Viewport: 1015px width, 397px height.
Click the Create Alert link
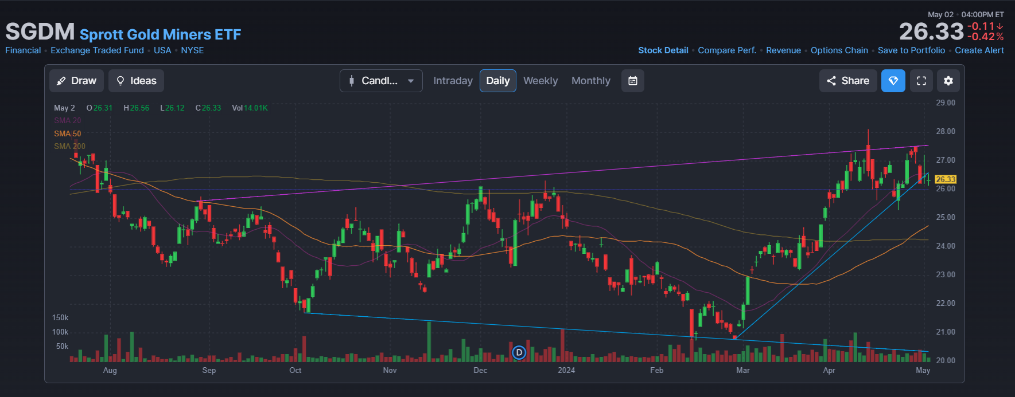tap(979, 50)
